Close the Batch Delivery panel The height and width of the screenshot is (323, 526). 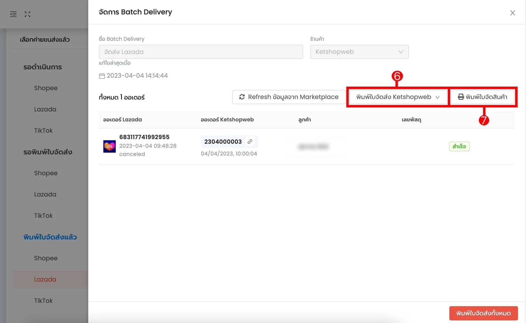512,13
